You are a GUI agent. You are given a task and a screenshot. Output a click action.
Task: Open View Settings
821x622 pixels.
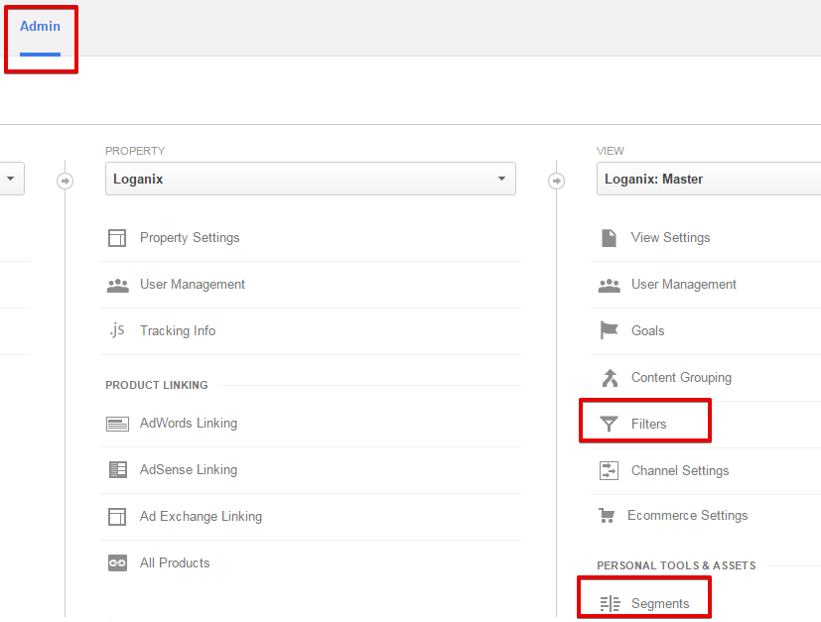coord(670,237)
